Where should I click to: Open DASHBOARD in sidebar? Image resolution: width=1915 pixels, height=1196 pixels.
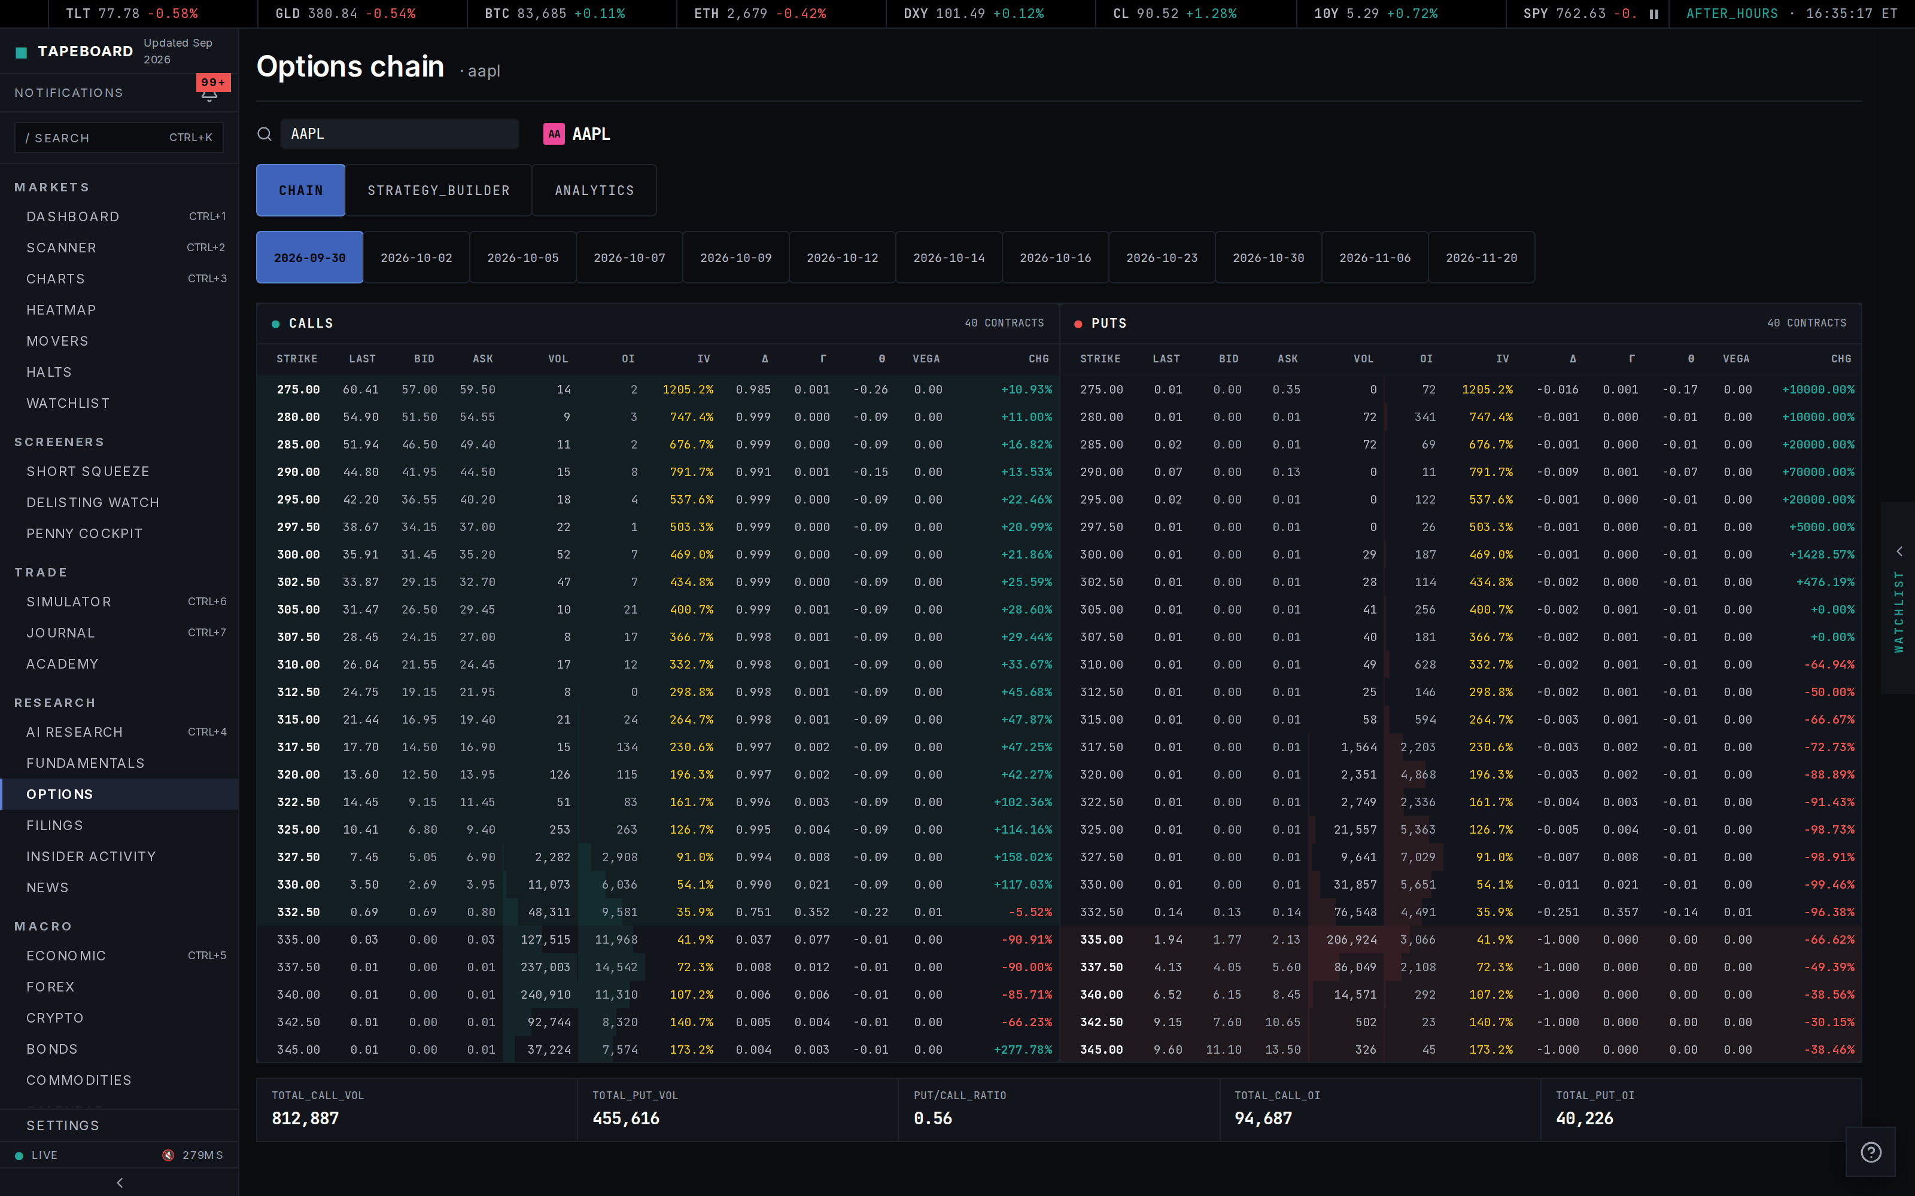tap(120, 216)
